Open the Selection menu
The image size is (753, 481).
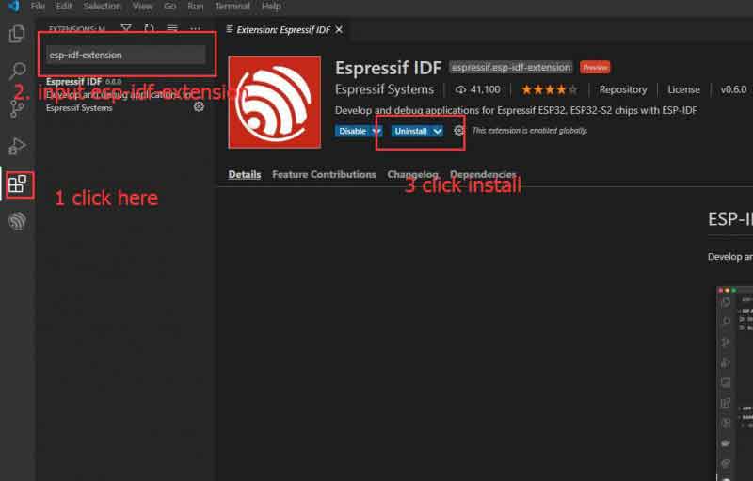point(102,7)
